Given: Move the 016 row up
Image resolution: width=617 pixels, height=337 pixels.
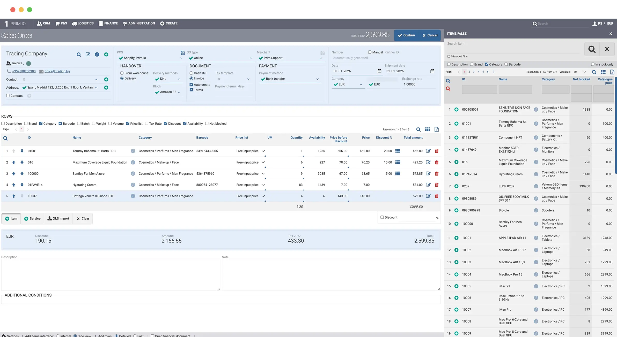Looking at the screenshot, I should (14, 162).
